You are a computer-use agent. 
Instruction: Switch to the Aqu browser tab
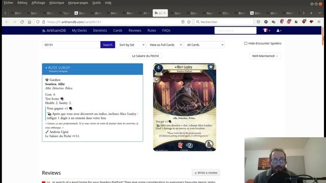click(x=208, y=13)
